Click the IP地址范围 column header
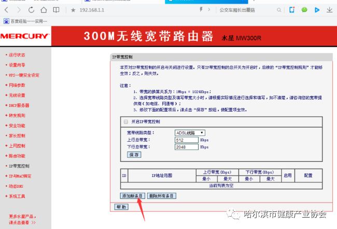This screenshot has width=337, height=229. (162, 175)
